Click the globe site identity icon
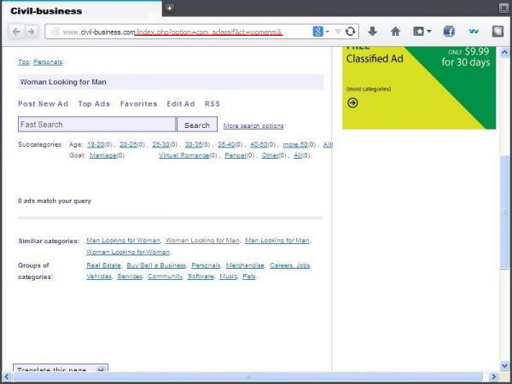Image resolution: width=512 pixels, height=384 pixels. click(x=55, y=32)
